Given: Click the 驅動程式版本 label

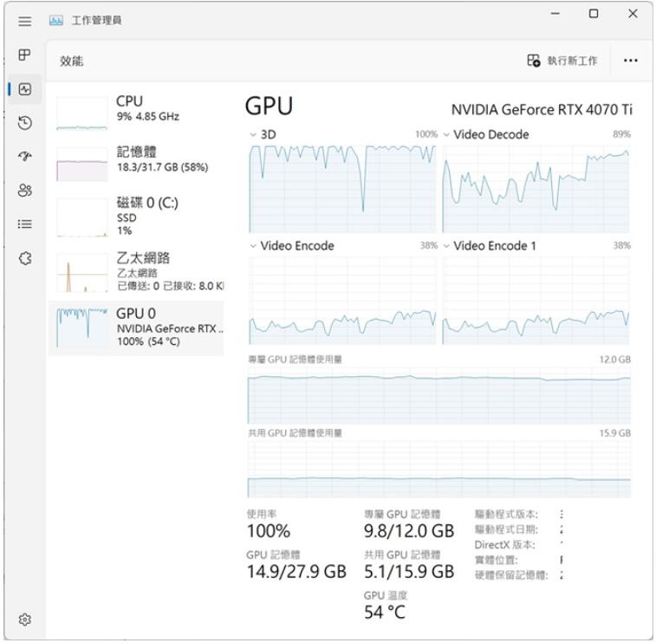Looking at the screenshot, I should (x=506, y=514).
